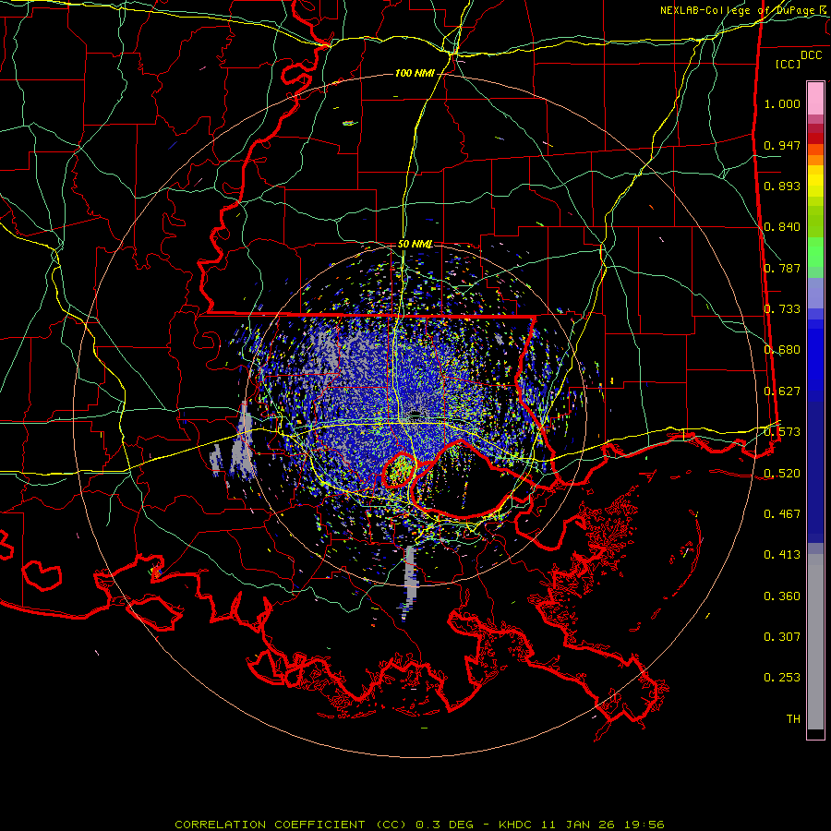Click the DCC product label
This screenshot has height=831, width=831.
click(x=811, y=55)
